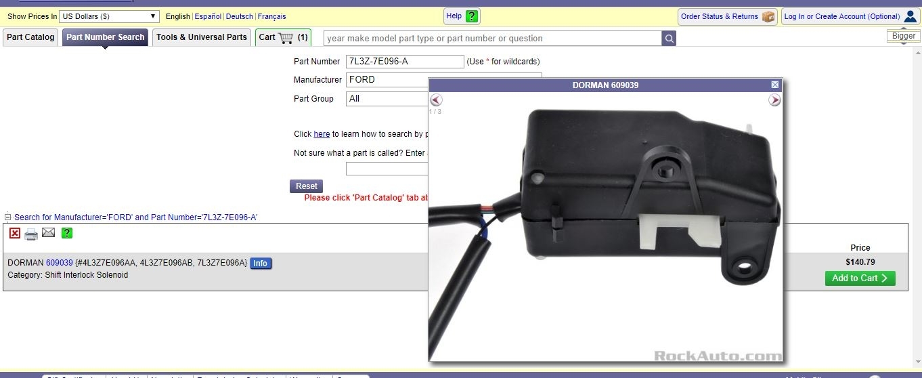Image resolution: width=922 pixels, height=378 pixels.
Task: Focus the Part Number input field
Action: 405,62
